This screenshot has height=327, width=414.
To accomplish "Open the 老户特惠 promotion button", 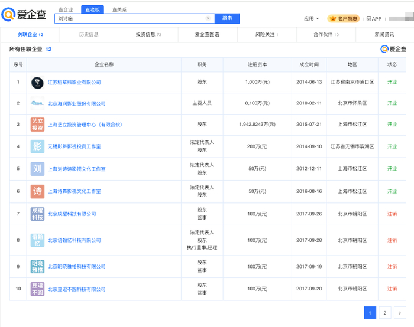I will [x=343, y=19].
